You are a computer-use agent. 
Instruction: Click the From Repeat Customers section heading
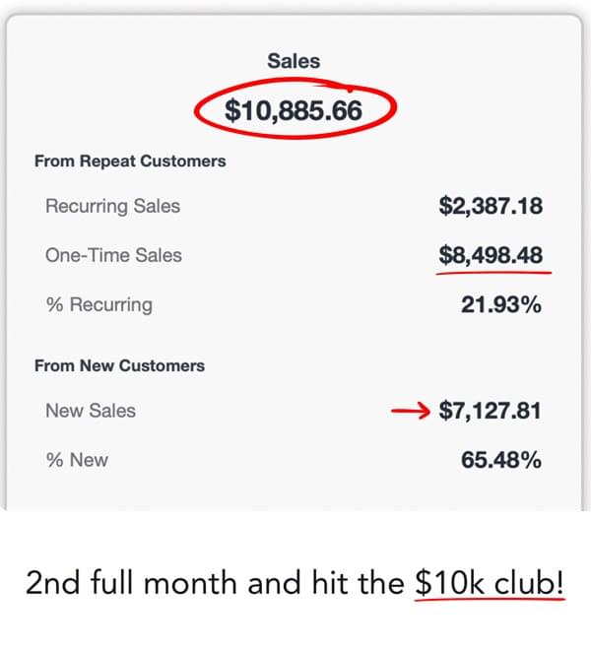130,161
